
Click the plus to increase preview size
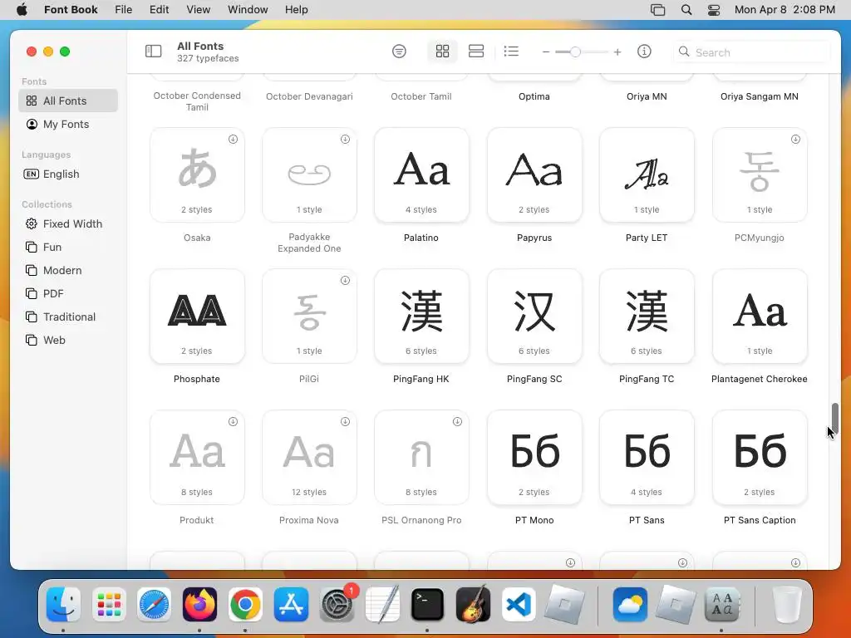click(617, 52)
